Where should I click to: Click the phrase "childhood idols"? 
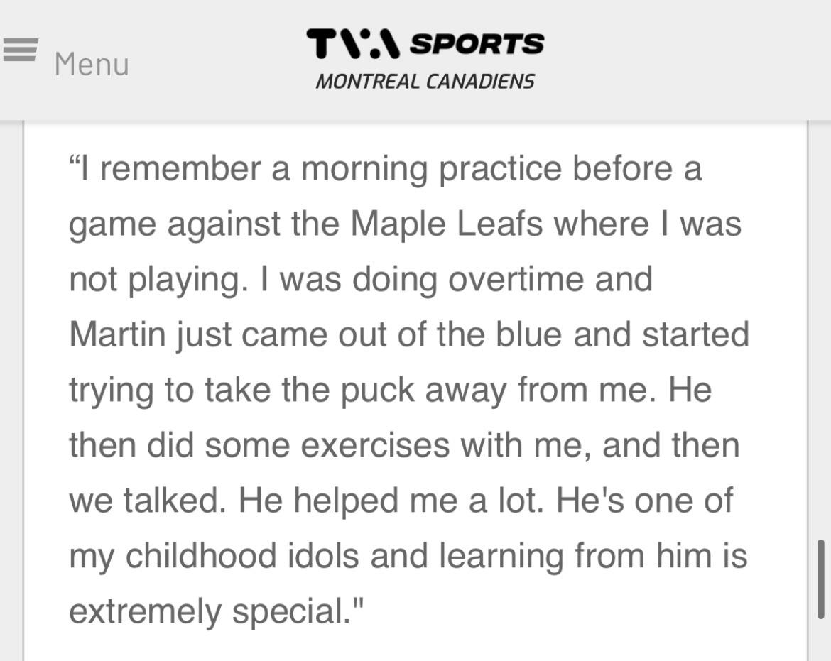(241, 555)
